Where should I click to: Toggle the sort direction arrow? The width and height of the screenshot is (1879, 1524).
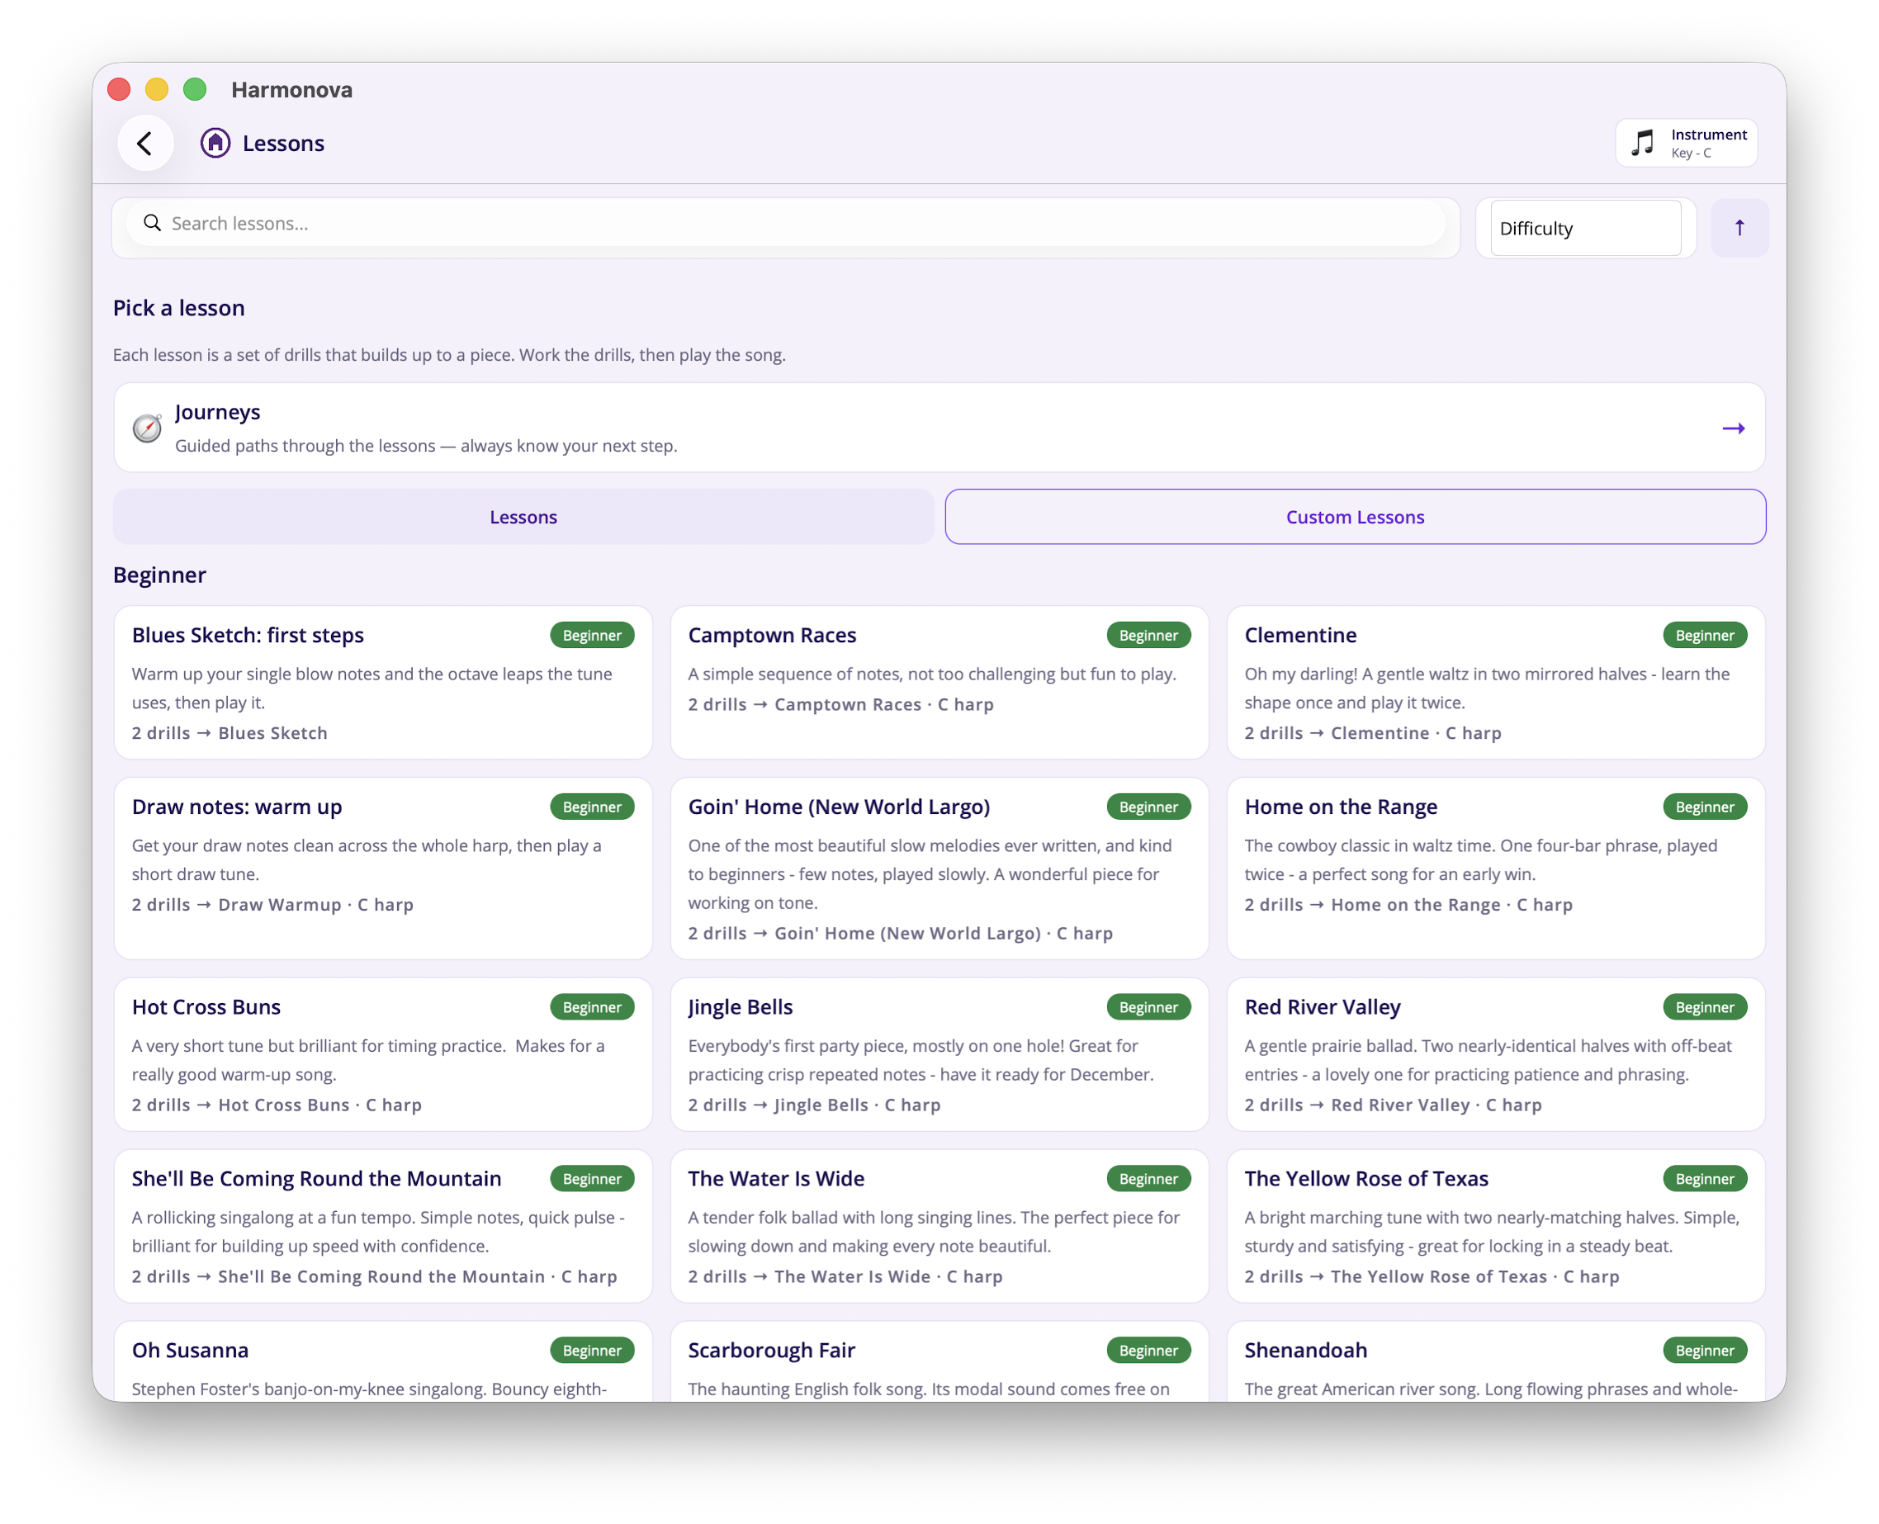tap(1739, 228)
